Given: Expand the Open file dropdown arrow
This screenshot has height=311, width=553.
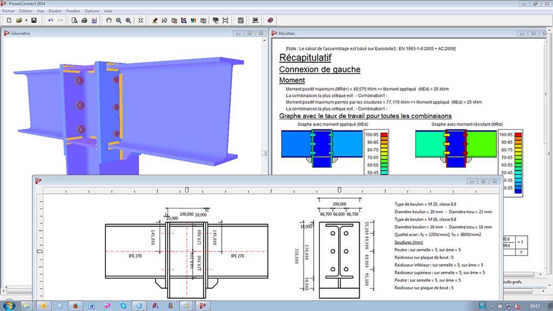Looking at the screenshot, I should coord(26,21).
